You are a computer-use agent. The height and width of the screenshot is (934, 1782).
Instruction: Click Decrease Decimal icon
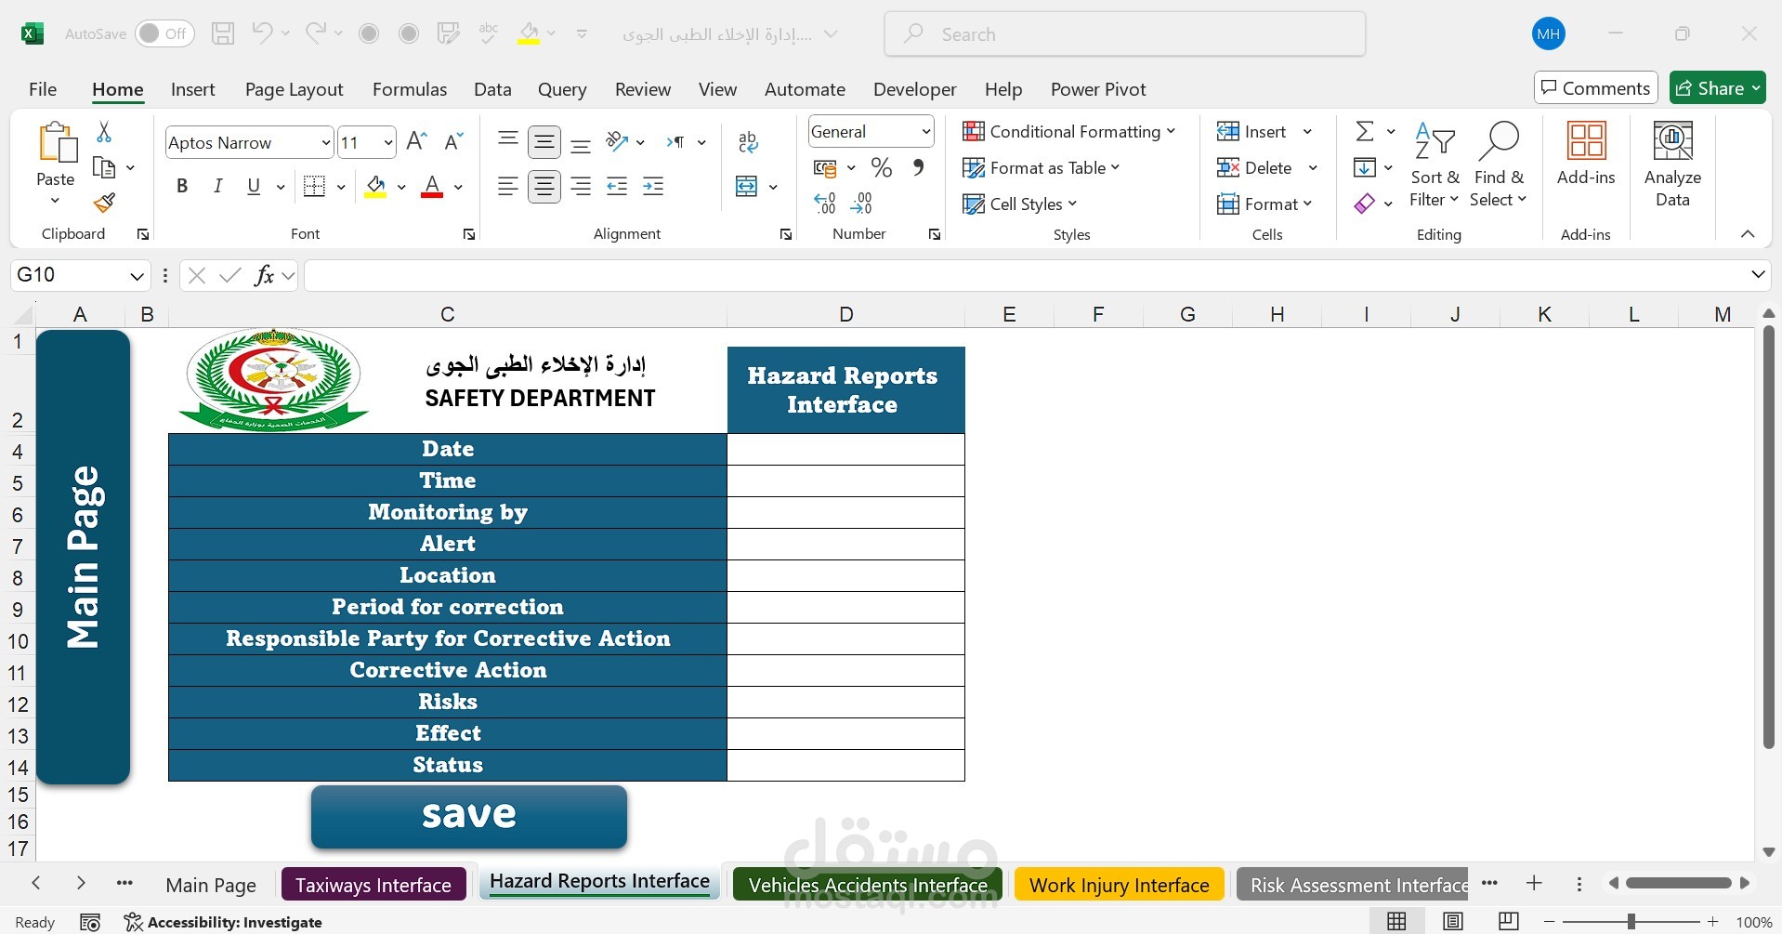(861, 203)
